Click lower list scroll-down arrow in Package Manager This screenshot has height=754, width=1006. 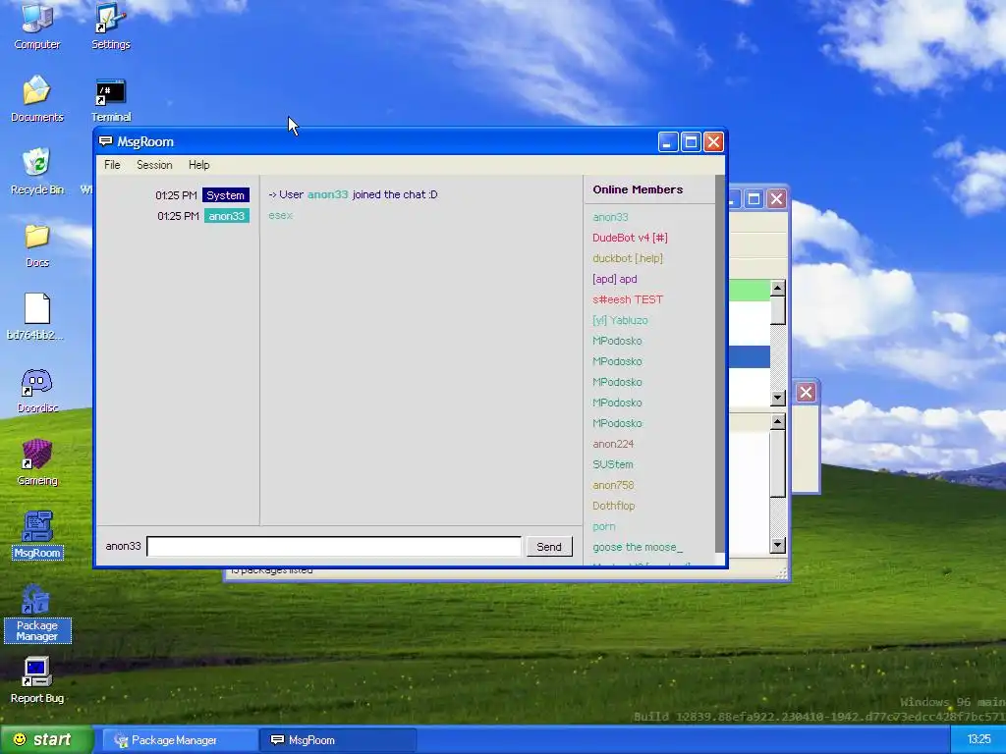point(778,546)
